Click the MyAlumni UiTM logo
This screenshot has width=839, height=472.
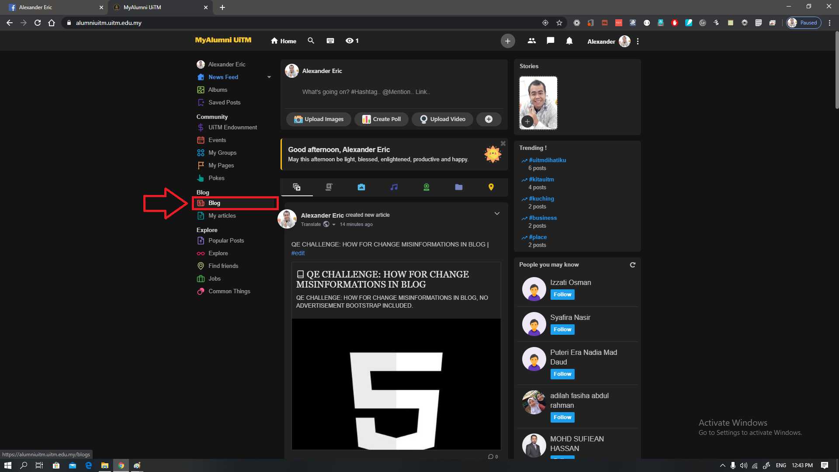tap(223, 40)
